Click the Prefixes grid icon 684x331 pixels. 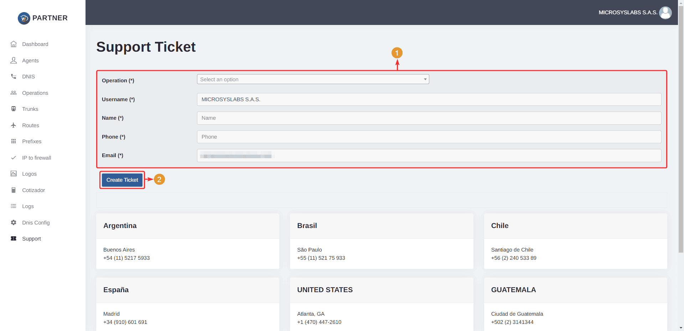14,141
